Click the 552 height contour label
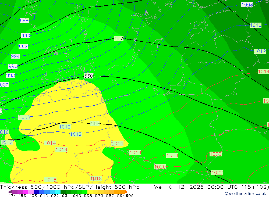 click(x=119, y=39)
